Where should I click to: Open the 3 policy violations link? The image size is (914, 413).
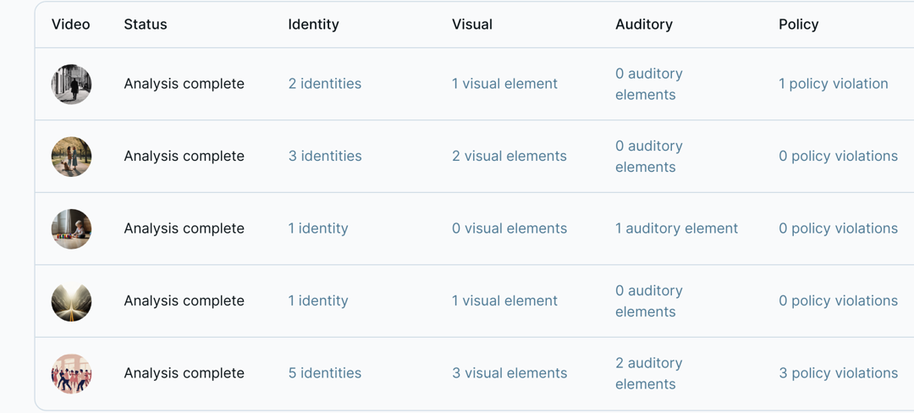[838, 373]
